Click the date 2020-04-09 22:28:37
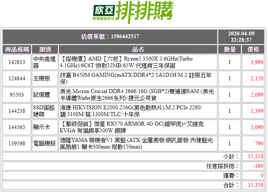Image resolution: width=268 pixels, height=192 pixels. (x=241, y=36)
